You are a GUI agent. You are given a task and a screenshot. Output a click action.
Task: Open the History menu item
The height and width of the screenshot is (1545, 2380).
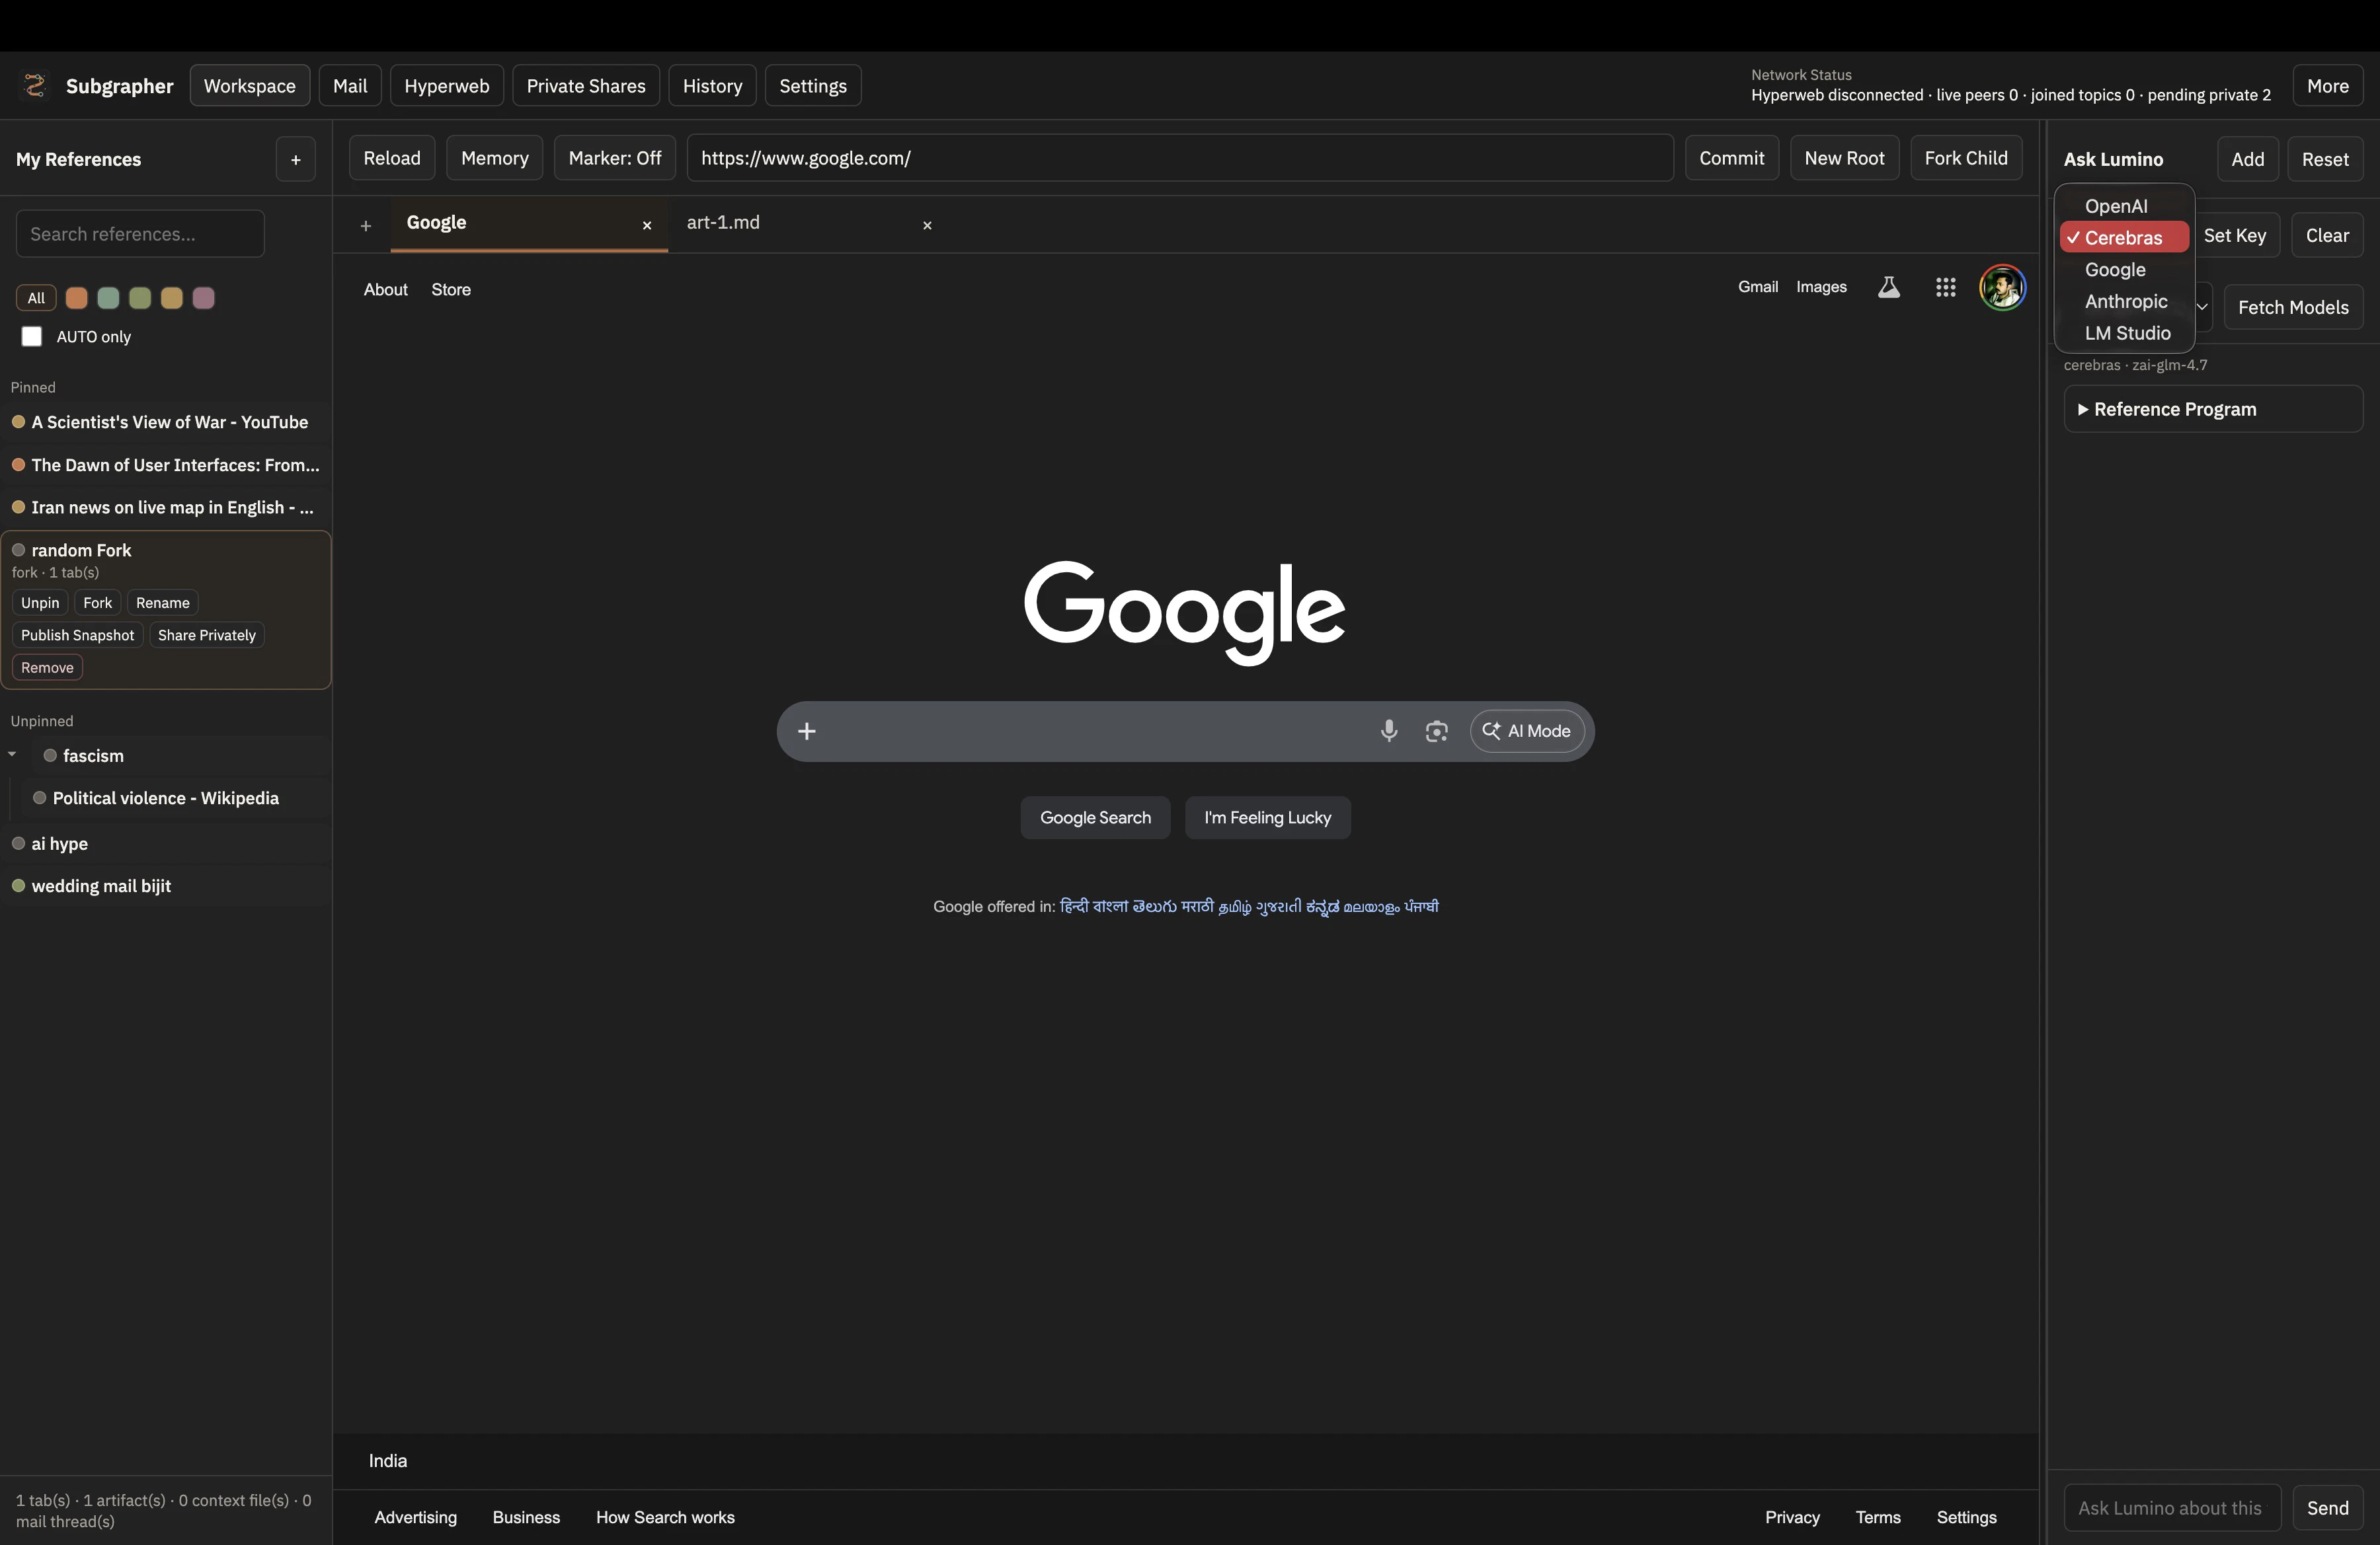pos(712,85)
